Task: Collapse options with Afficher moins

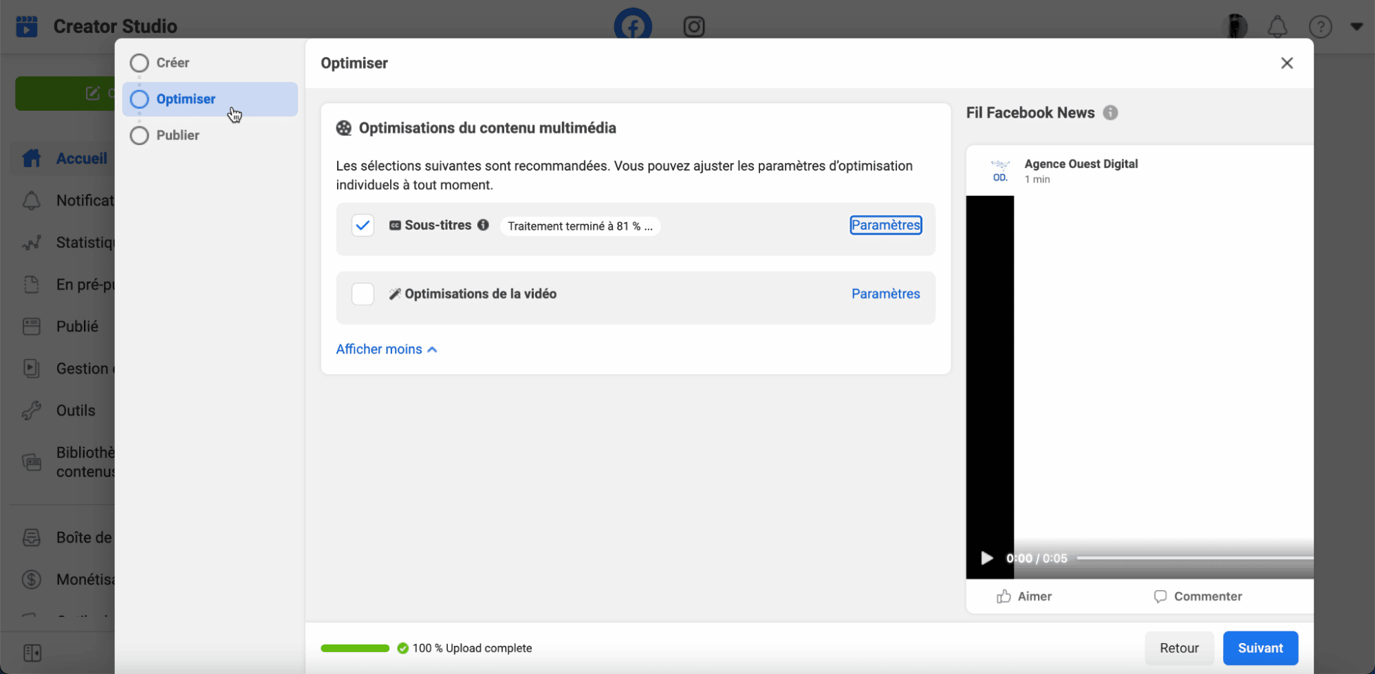Action: (386, 349)
